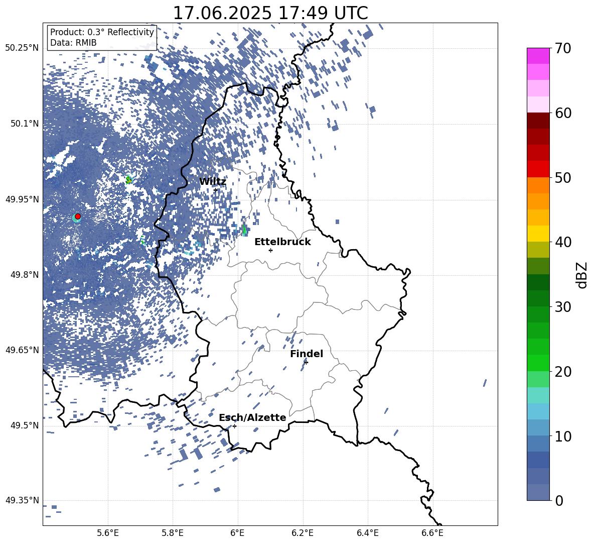Click the yellow colorbar swatch just above 40

coord(538,234)
